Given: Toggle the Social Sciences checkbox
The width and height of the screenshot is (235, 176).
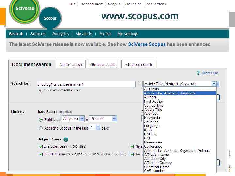Looking at the screenshot, I should click(x=132, y=154).
